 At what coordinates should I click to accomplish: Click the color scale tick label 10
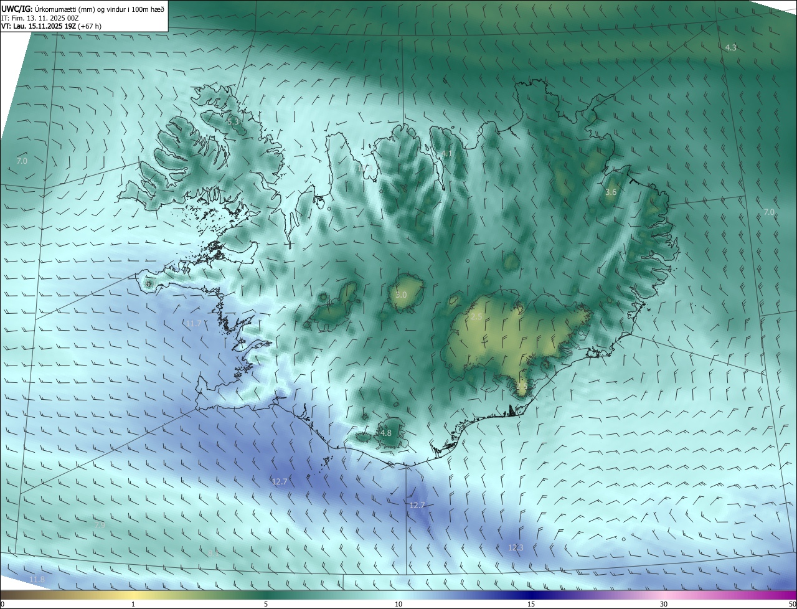pyautogui.click(x=398, y=605)
